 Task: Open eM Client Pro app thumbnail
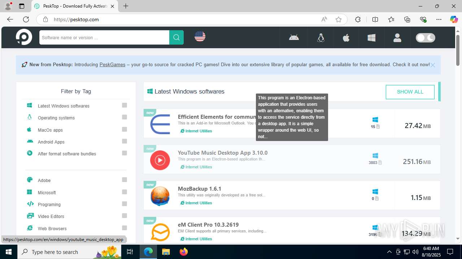tap(160, 232)
